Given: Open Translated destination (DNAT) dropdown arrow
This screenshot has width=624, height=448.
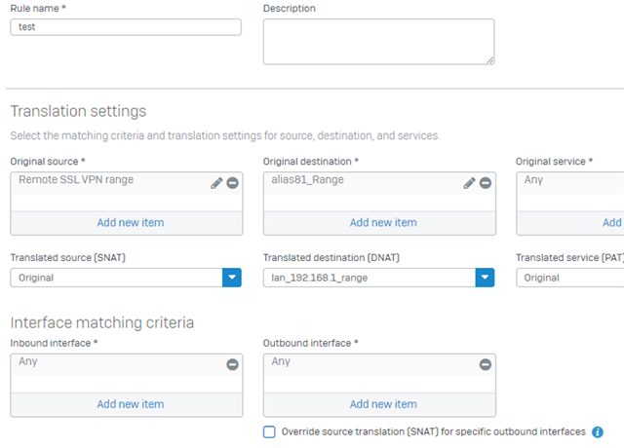Looking at the screenshot, I should pyautogui.click(x=485, y=278).
